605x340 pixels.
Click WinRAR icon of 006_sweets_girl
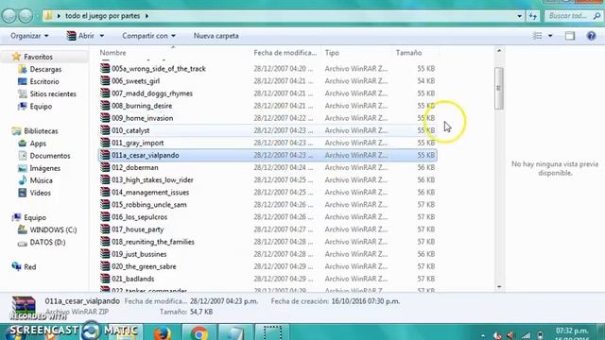(105, 81)
